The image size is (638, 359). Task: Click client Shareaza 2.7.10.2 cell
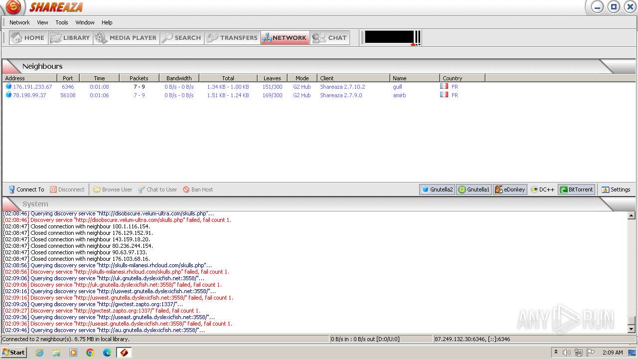342,87
